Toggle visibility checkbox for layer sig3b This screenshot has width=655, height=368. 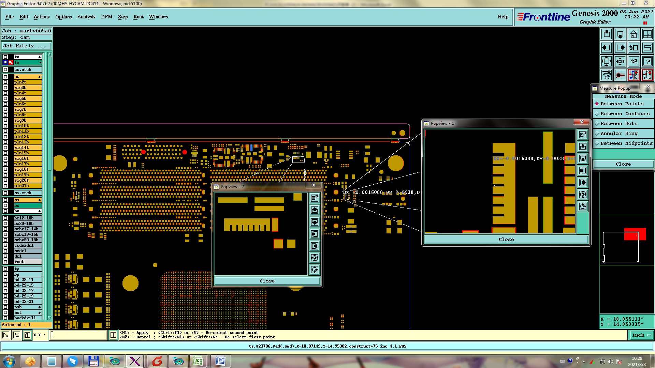tap(5, 88)
